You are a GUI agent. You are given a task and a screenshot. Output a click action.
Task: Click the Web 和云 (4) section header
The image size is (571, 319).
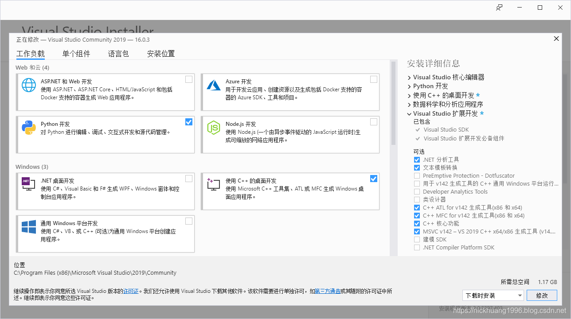pos(32,68)
